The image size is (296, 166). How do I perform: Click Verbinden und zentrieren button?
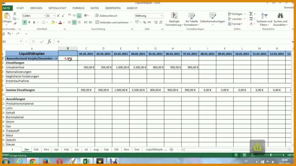[x=114, y=22]
